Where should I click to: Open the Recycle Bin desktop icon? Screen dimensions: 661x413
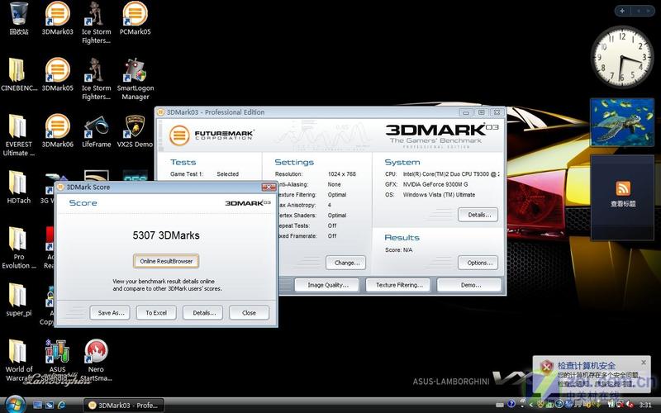click(x=18, y=18)
